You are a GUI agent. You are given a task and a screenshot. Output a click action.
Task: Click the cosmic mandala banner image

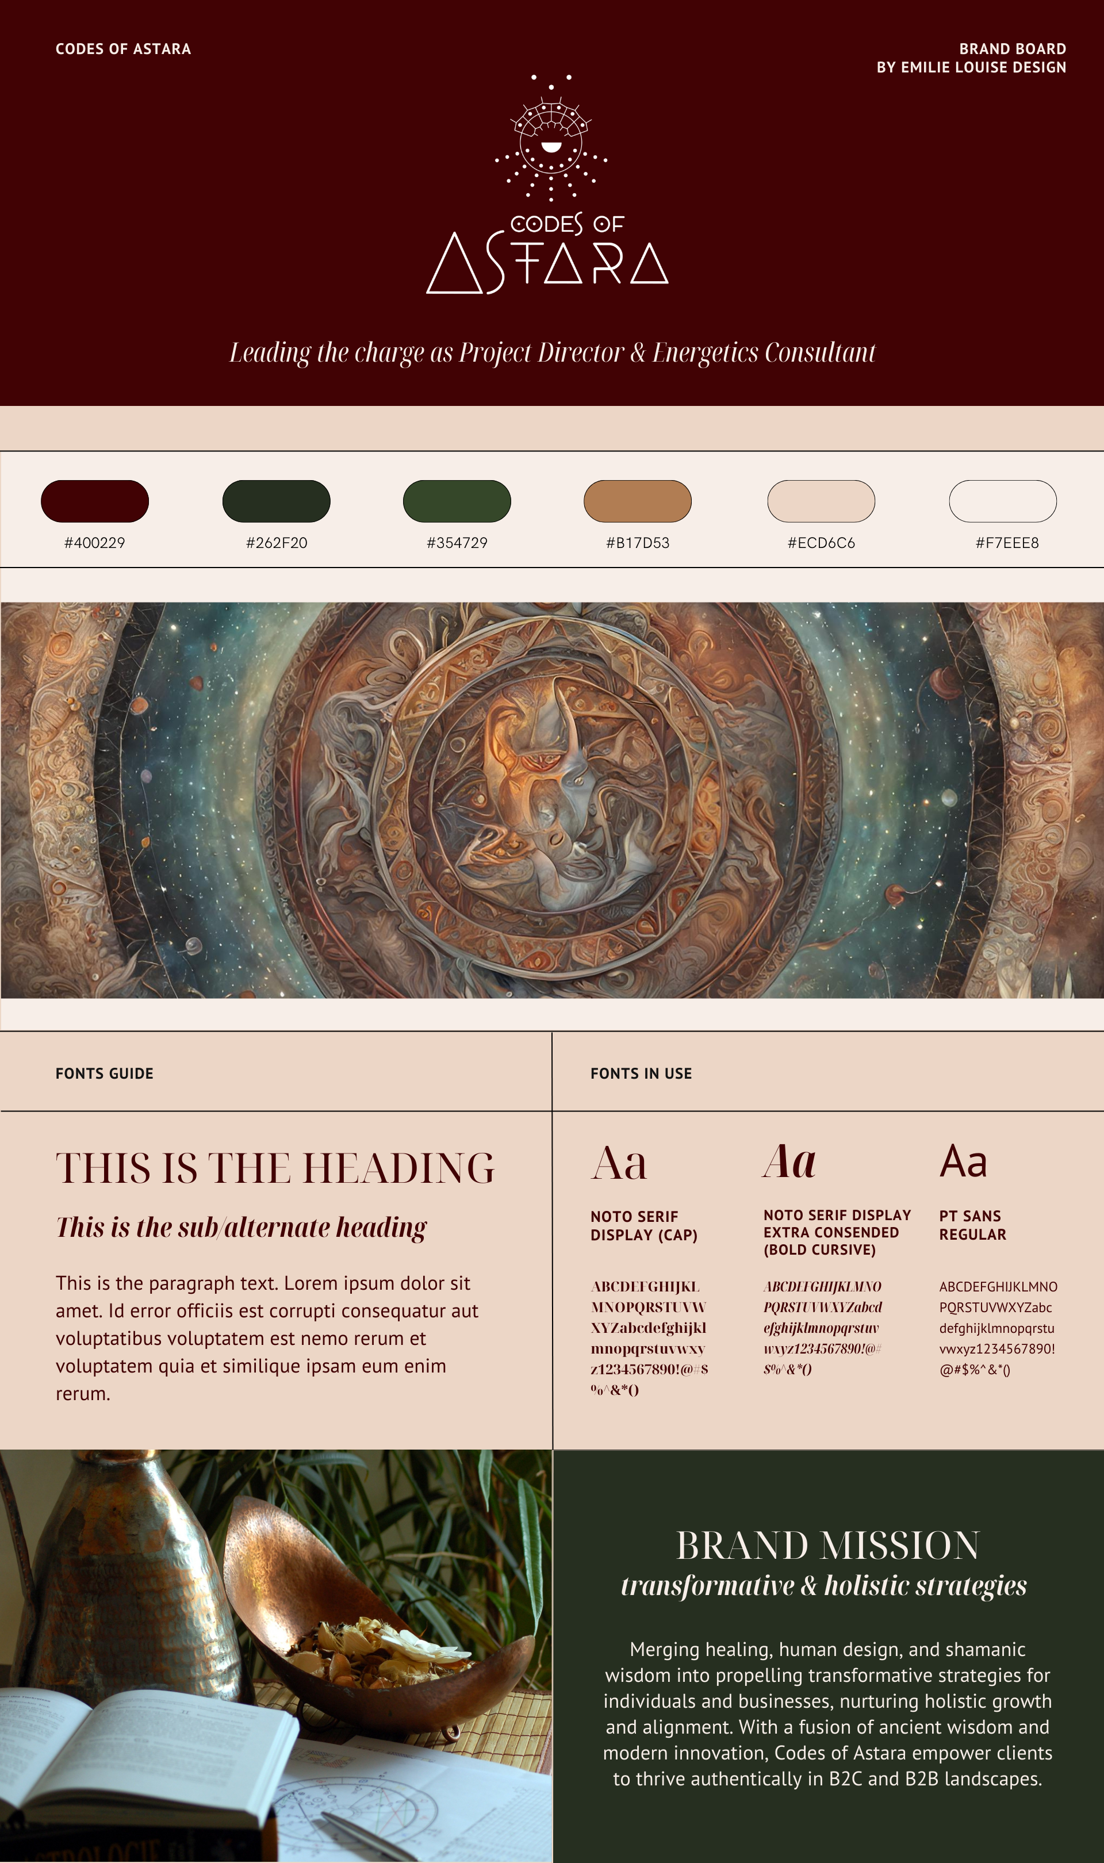click(552, 799)
